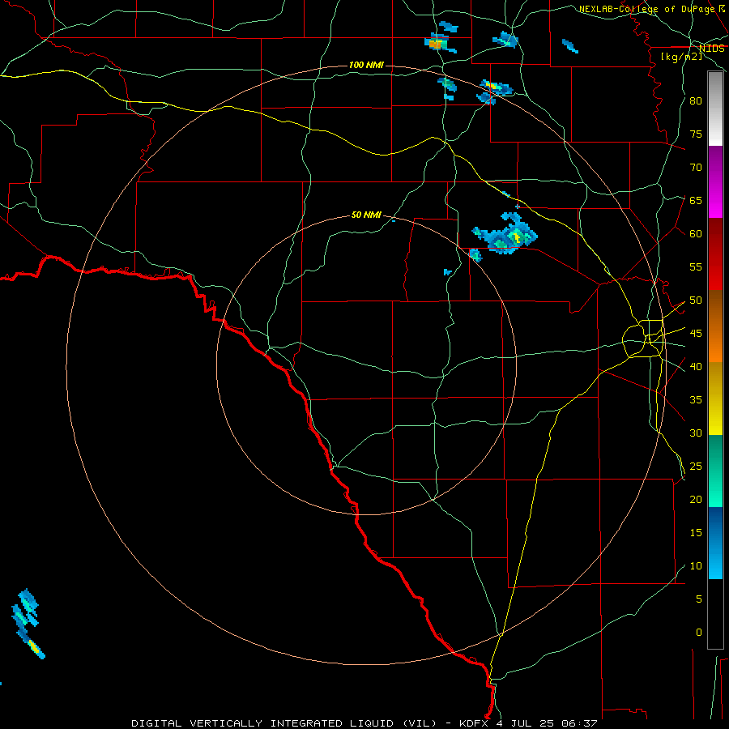Click the 10 value on the legend
Image resolution: width=729 pixels, height=729 pixels.
(x=696, y=566)
